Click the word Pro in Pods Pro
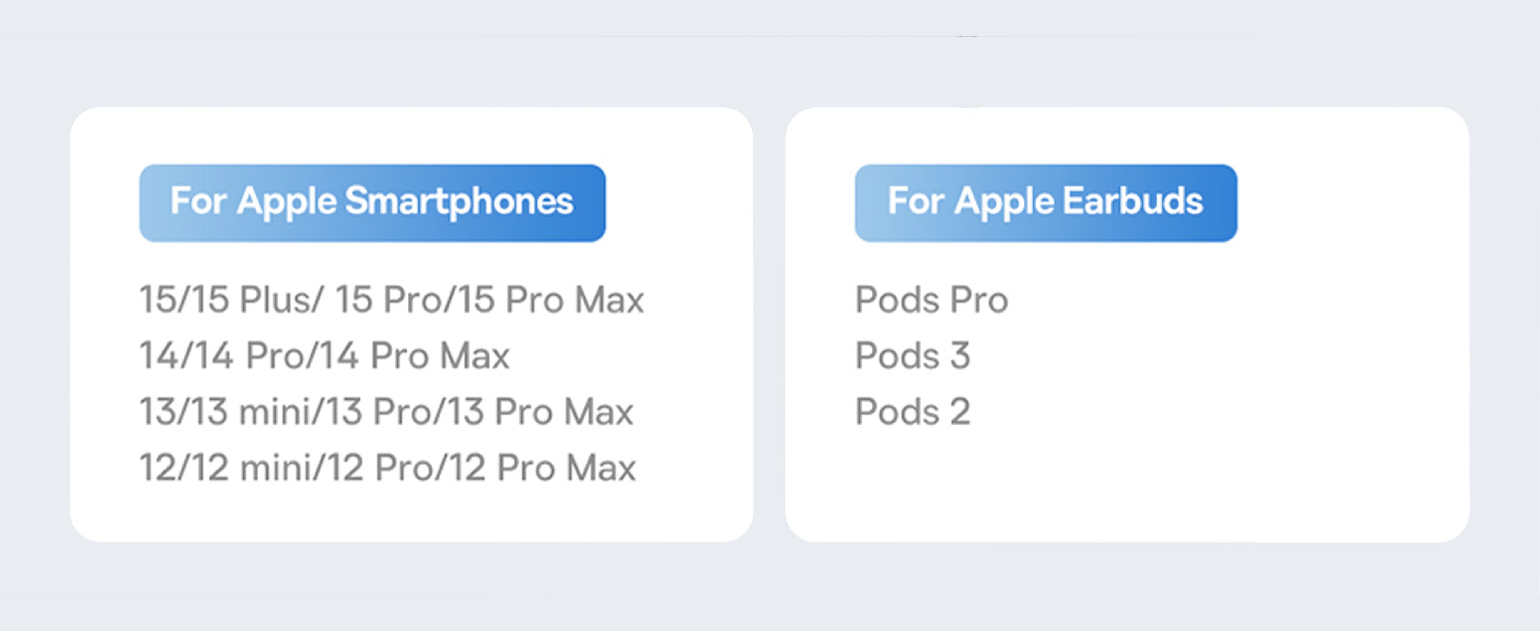 click(979, 299)
